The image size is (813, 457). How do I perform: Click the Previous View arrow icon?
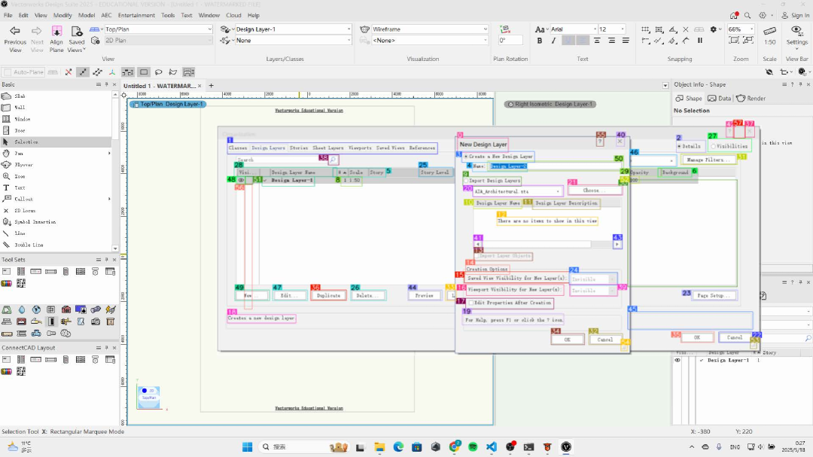tap(15, 31)
